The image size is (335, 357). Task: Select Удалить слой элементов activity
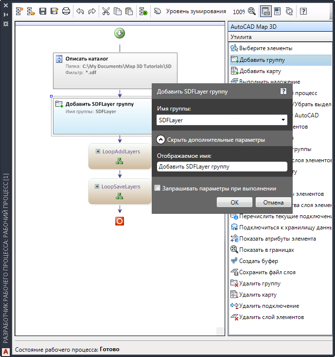(x=267, y=317)
